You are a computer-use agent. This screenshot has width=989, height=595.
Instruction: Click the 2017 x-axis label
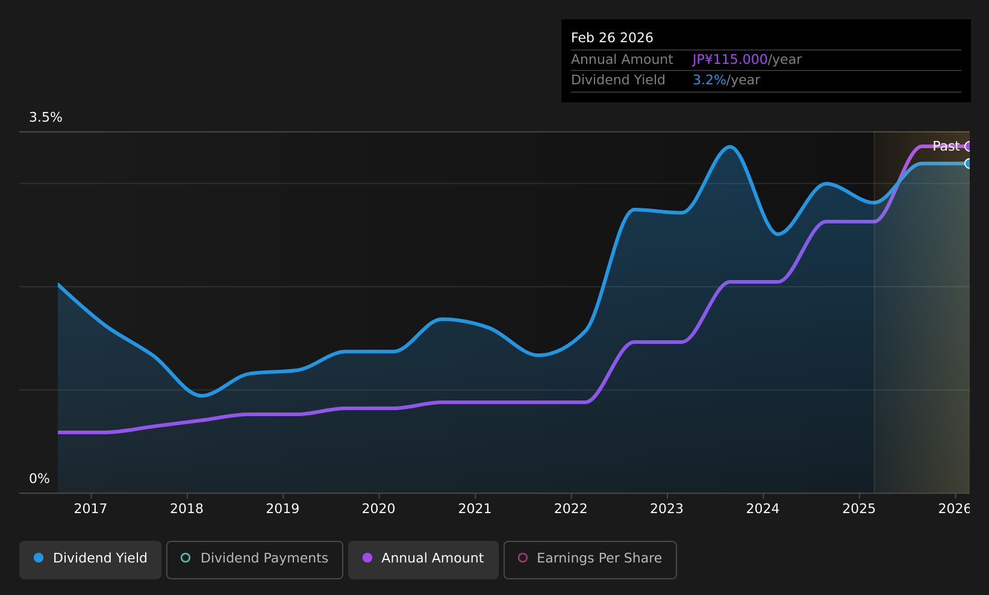(90, 509)
